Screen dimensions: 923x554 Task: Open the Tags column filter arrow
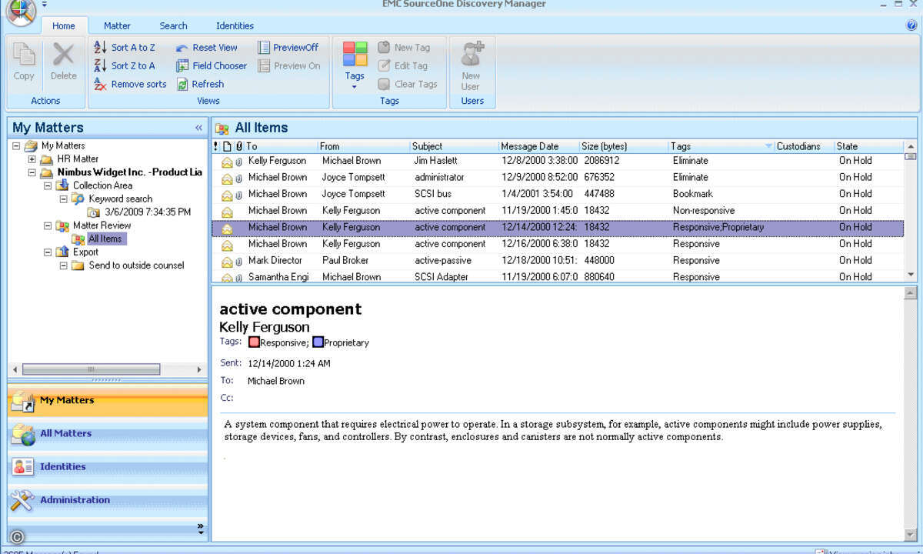point(768,146)
